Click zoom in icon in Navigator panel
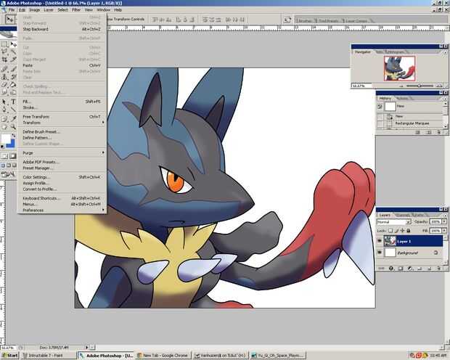 (439, 86)
